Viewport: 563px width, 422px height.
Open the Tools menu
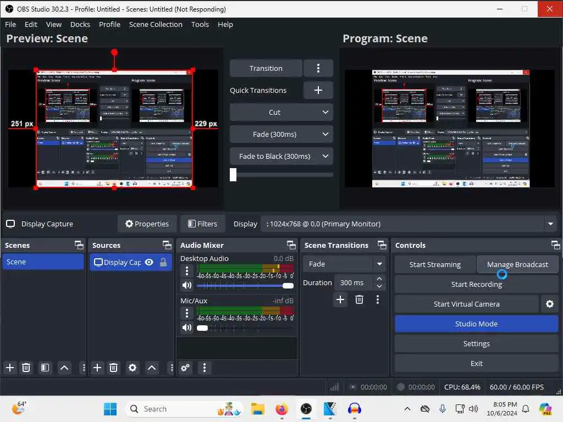pyautogui.click(x=200, y=24)
